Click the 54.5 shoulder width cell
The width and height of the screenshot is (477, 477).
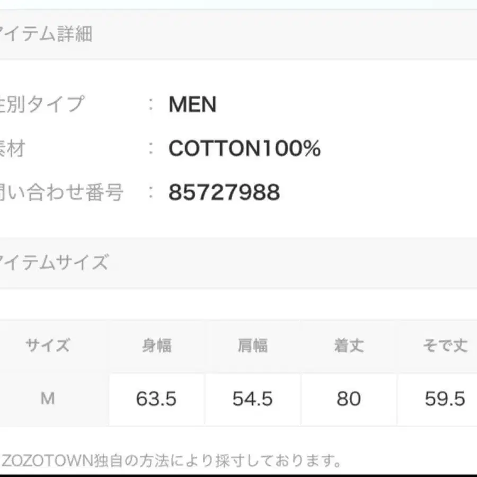[252, 399]
